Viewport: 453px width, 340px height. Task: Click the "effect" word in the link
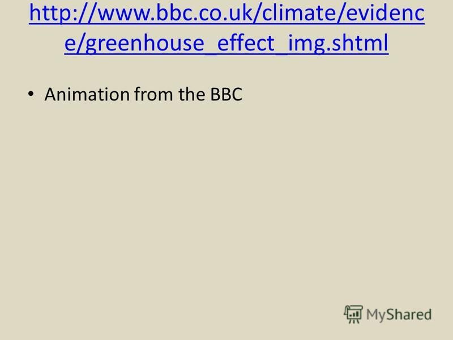246,43
